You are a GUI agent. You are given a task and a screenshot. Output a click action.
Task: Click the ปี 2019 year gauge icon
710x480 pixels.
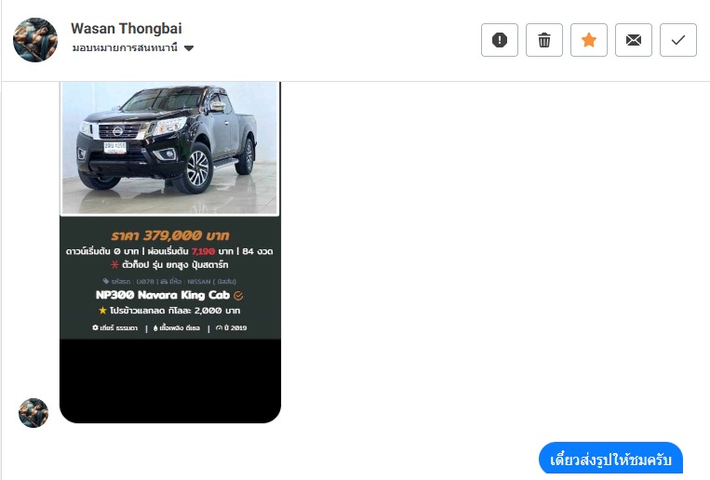click(x=220, y=327)
